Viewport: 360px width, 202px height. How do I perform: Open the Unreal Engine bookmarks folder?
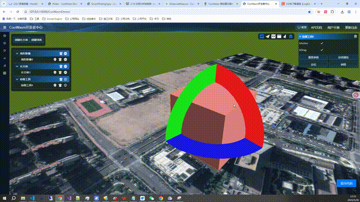(x=52, y=19)
